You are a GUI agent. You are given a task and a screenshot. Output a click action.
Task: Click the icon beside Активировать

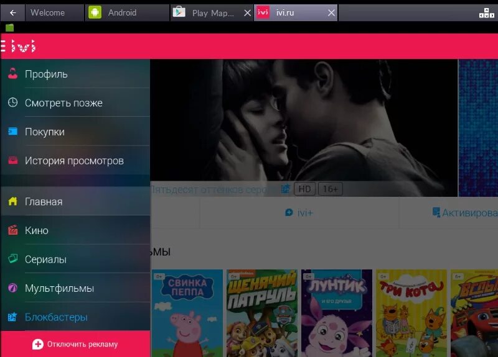click(436, 212)
